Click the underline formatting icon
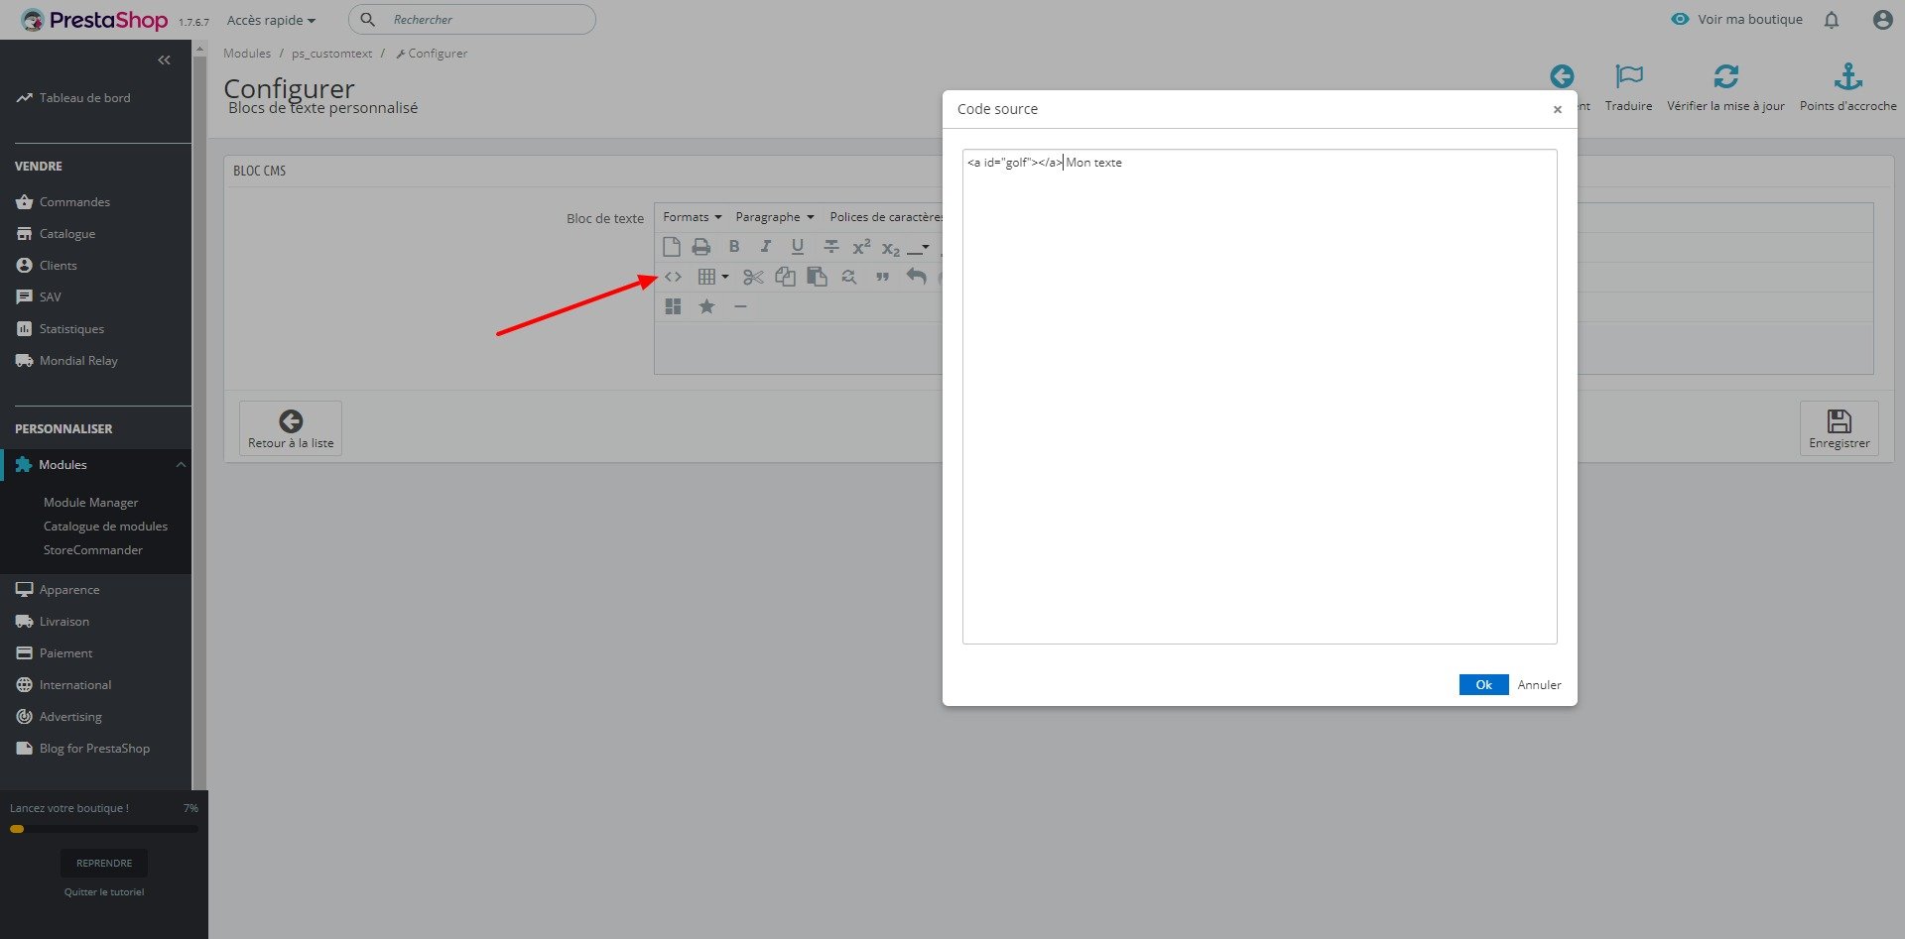This screenshot has height=939, width=1905. tap(797, 247)
